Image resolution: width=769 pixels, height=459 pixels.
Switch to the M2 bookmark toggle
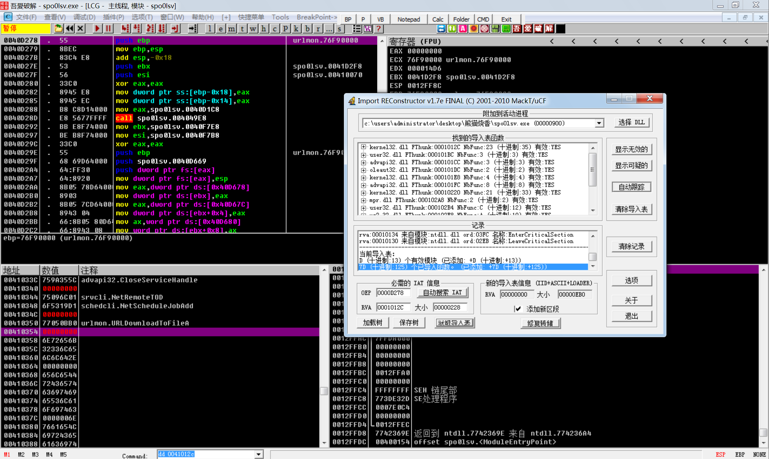tap(21, 454)
